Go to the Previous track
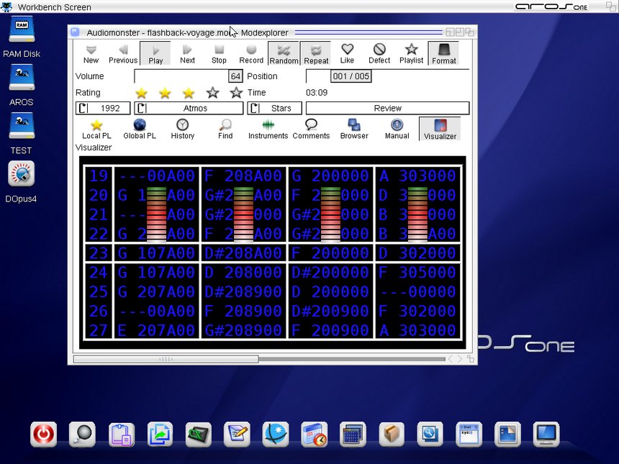619x464 pixels. click(x=123, y=53)
